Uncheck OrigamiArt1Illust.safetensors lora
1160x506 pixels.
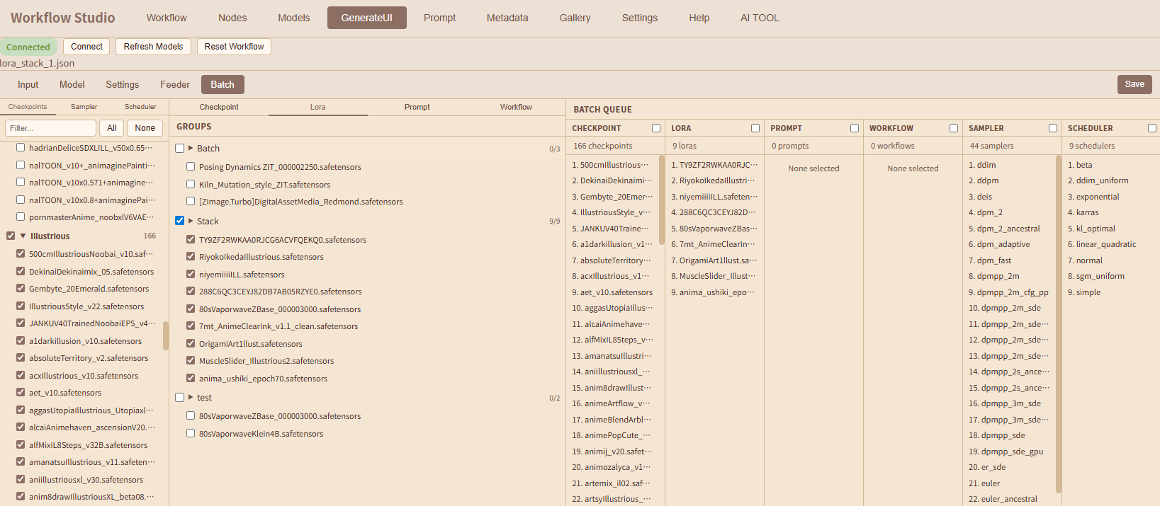(191, 343)
